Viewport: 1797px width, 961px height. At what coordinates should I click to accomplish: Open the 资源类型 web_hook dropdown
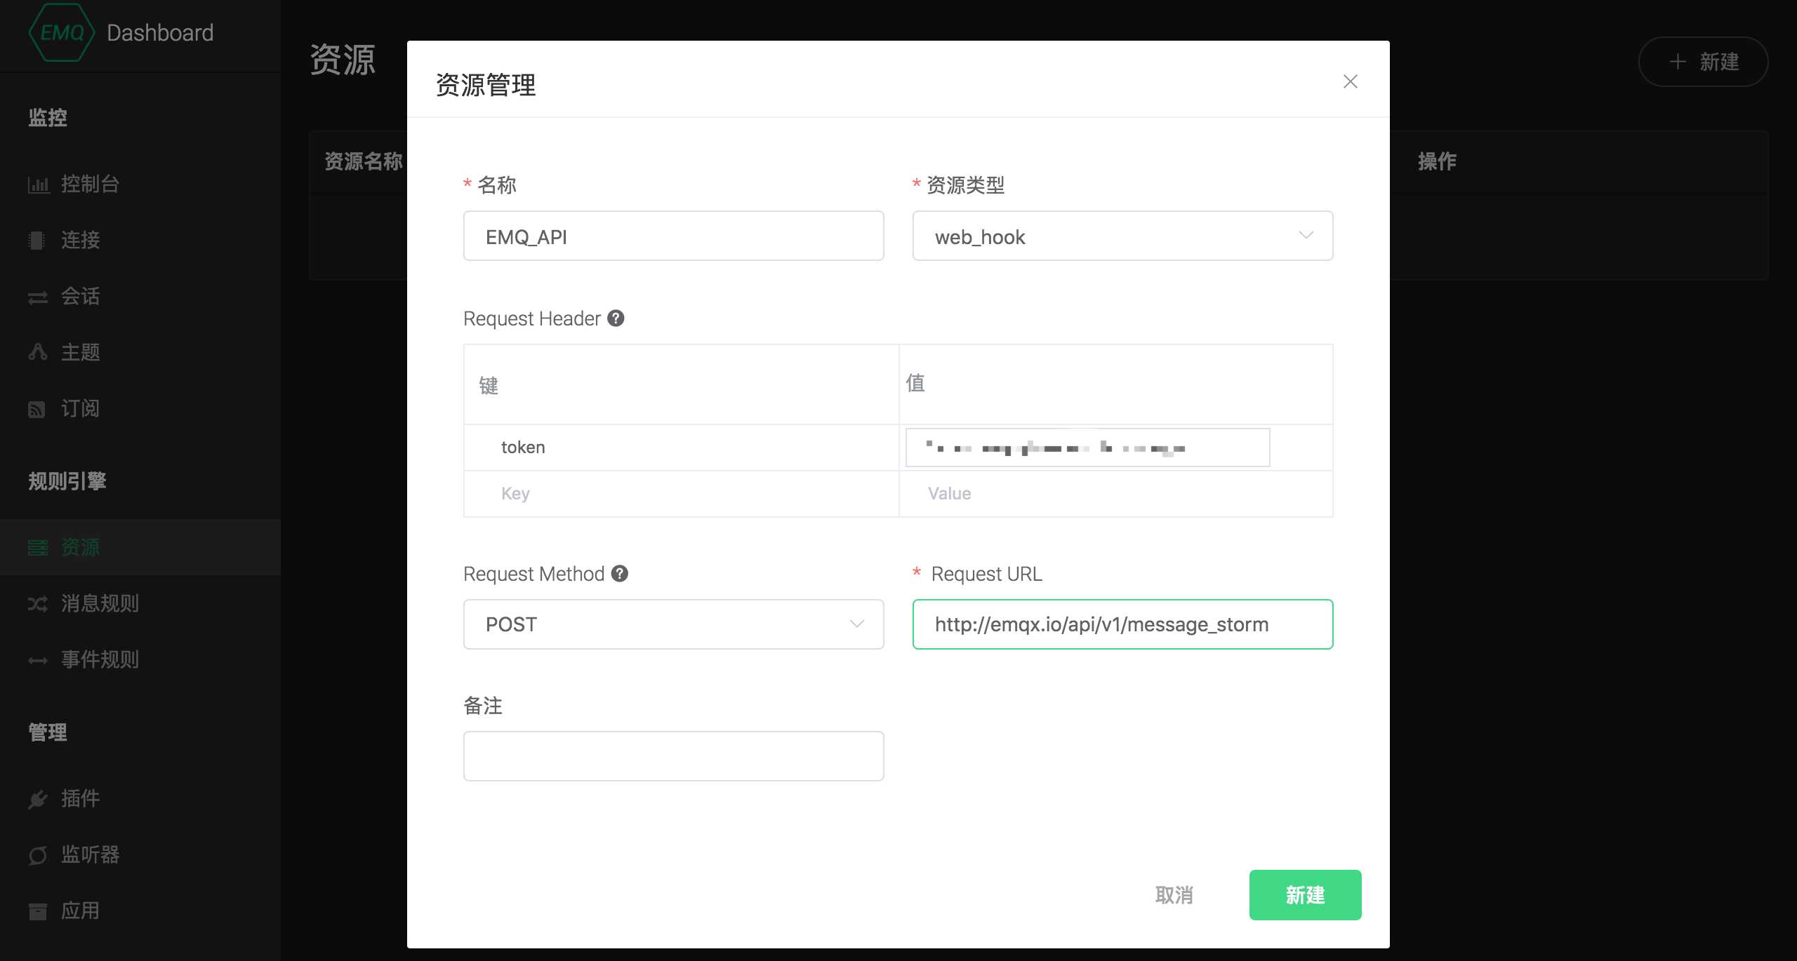pyautogui.click(x=1122, y=236)
